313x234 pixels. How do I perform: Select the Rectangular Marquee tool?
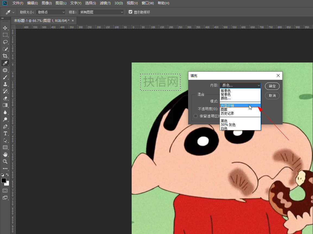[5, 35]
